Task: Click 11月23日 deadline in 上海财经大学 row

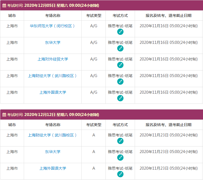Action: point(169,135)
